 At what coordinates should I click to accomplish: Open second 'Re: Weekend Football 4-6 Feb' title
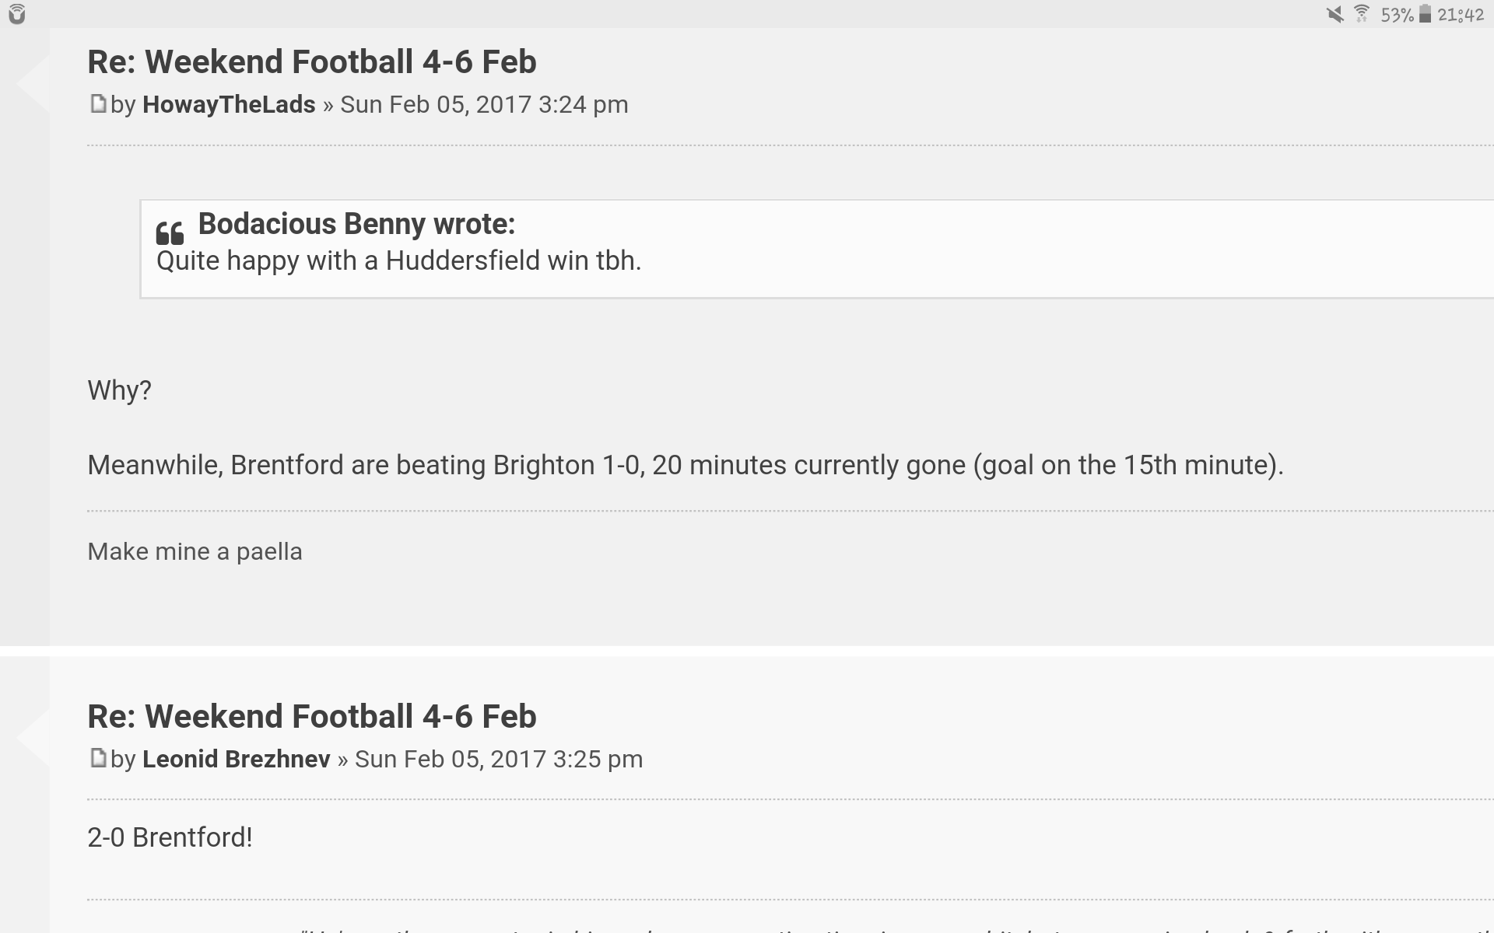(x=312, y=717)
